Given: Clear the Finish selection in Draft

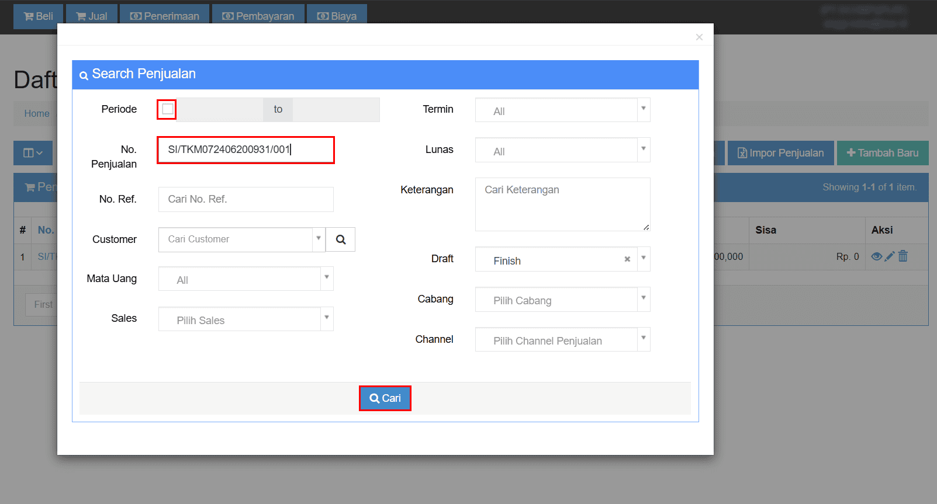Looking at the screenshot, I should pos(627,259).
